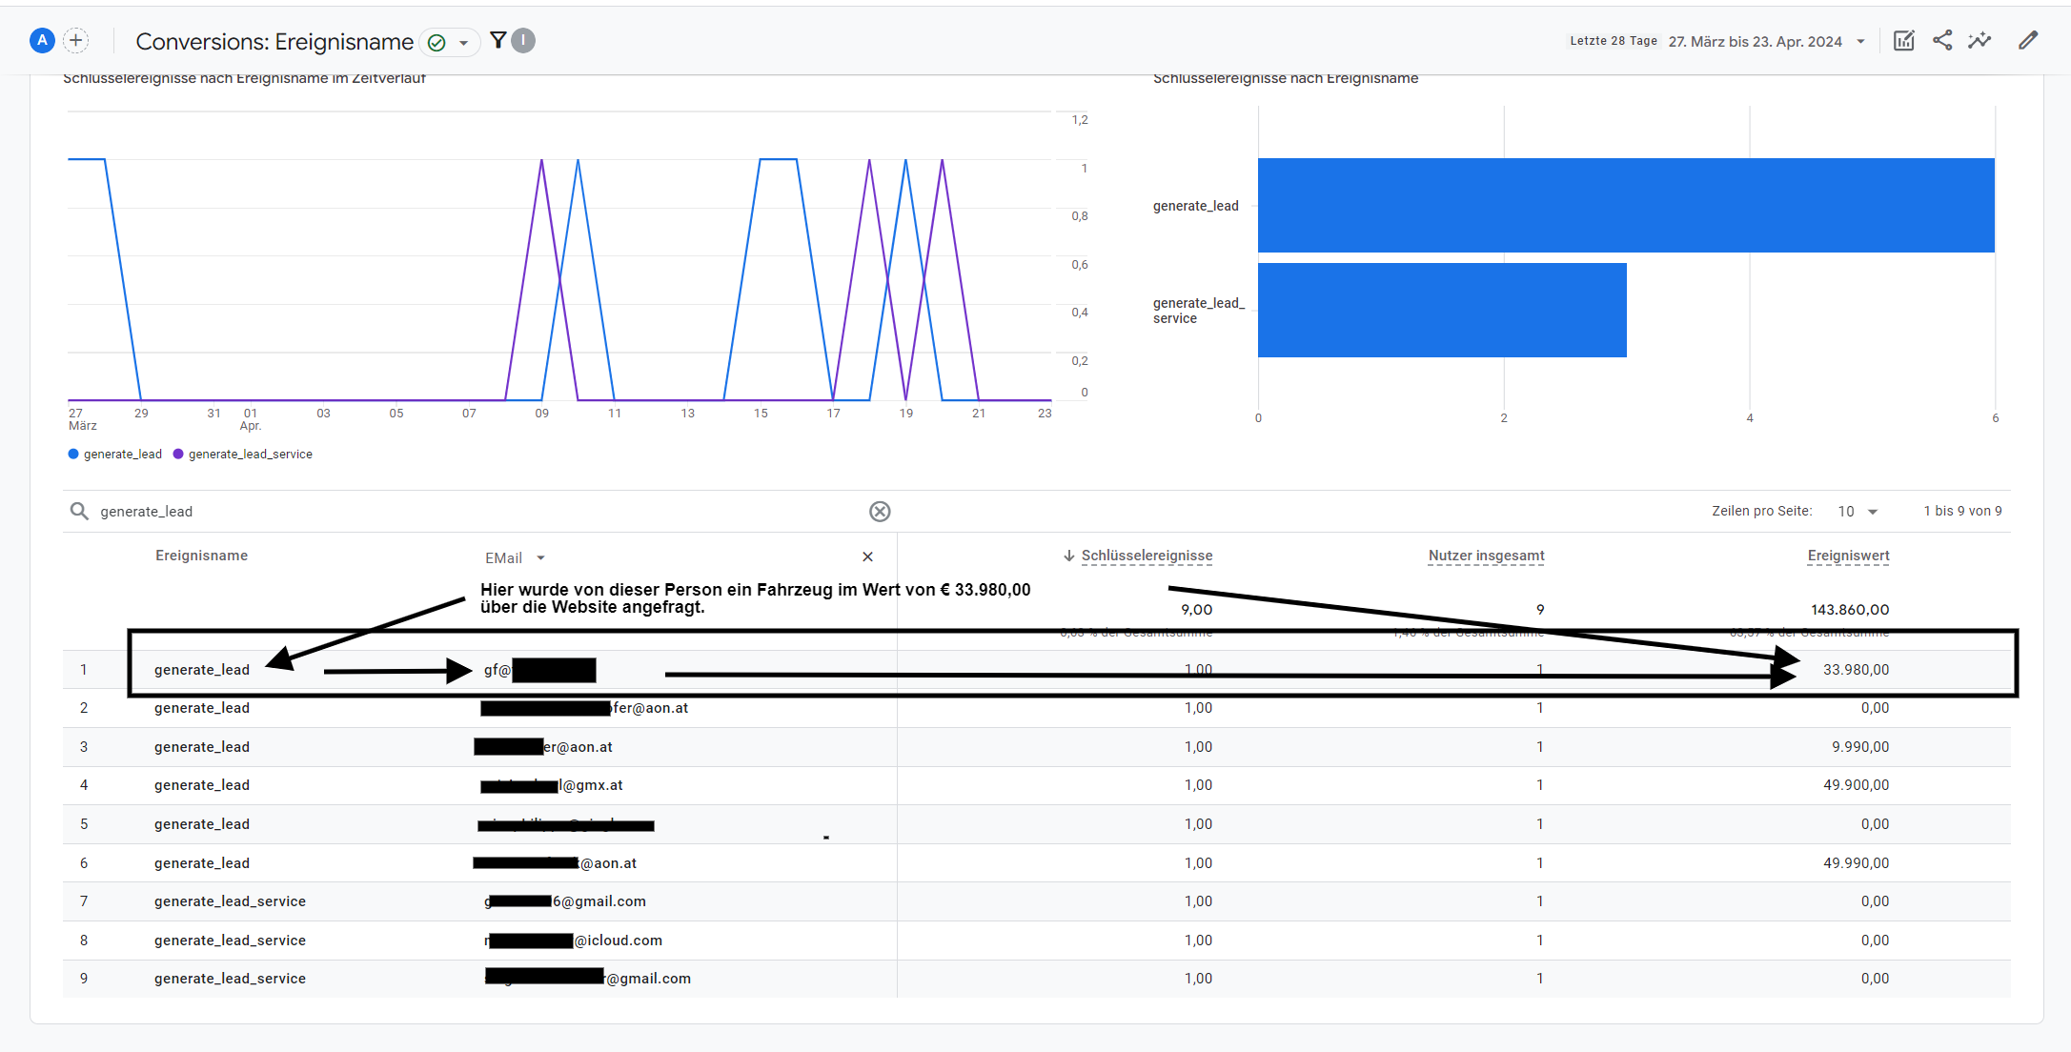Sort by Ereigniswert column header

[x=1848, y=556]
